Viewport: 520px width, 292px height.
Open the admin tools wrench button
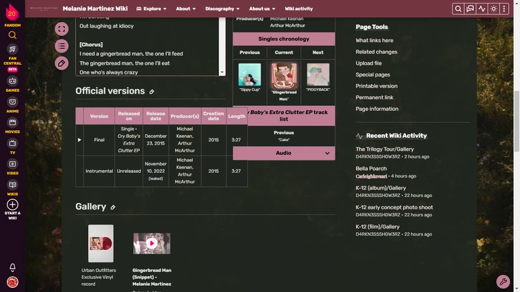coord(503,282)
